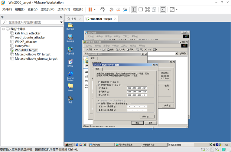Image resolution: width=231 pixels, height=152 pixels.
Task: Click 确定 in TCP/IP properties dialog
Action: tap(137, 123)
